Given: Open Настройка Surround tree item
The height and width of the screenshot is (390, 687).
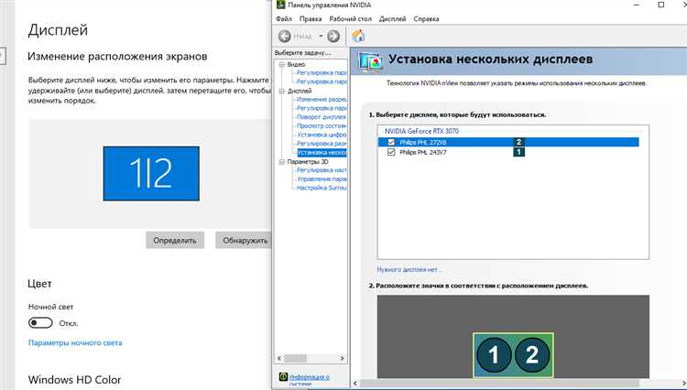Looking at the screenshot, I should [x=322, y=188].
